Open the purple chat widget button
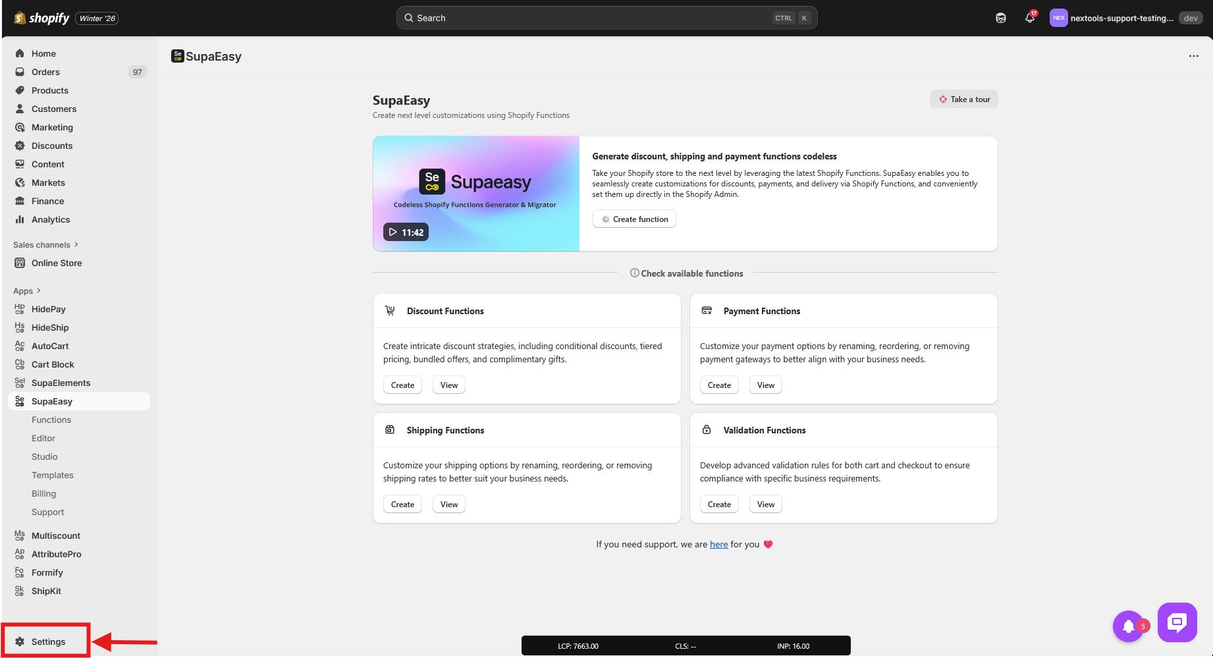Viewport: 1213px width, 658px height. (1177, 622)
